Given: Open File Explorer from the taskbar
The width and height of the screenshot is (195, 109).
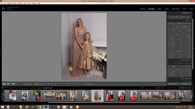Looking at the screenshot, I should [x=65, y=107].
